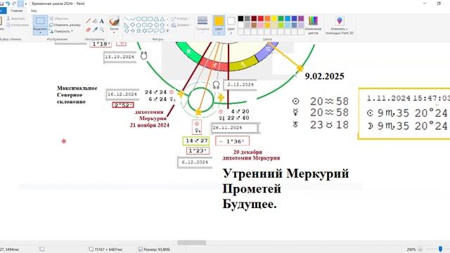Click Resize (Изменить размер) button

tap(65, 25)
